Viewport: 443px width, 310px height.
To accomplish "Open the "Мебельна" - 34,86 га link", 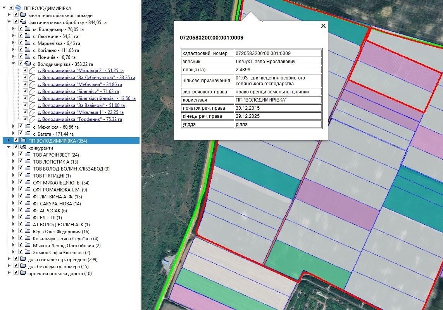I will click(81, 84).
